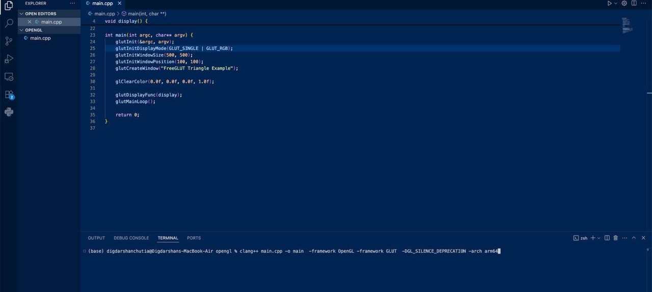Image resolution: width=652 pixels, height=292 pixels.
Task: Open Explorer Views and More Actions ellipsis
Action: pos(72,3)
